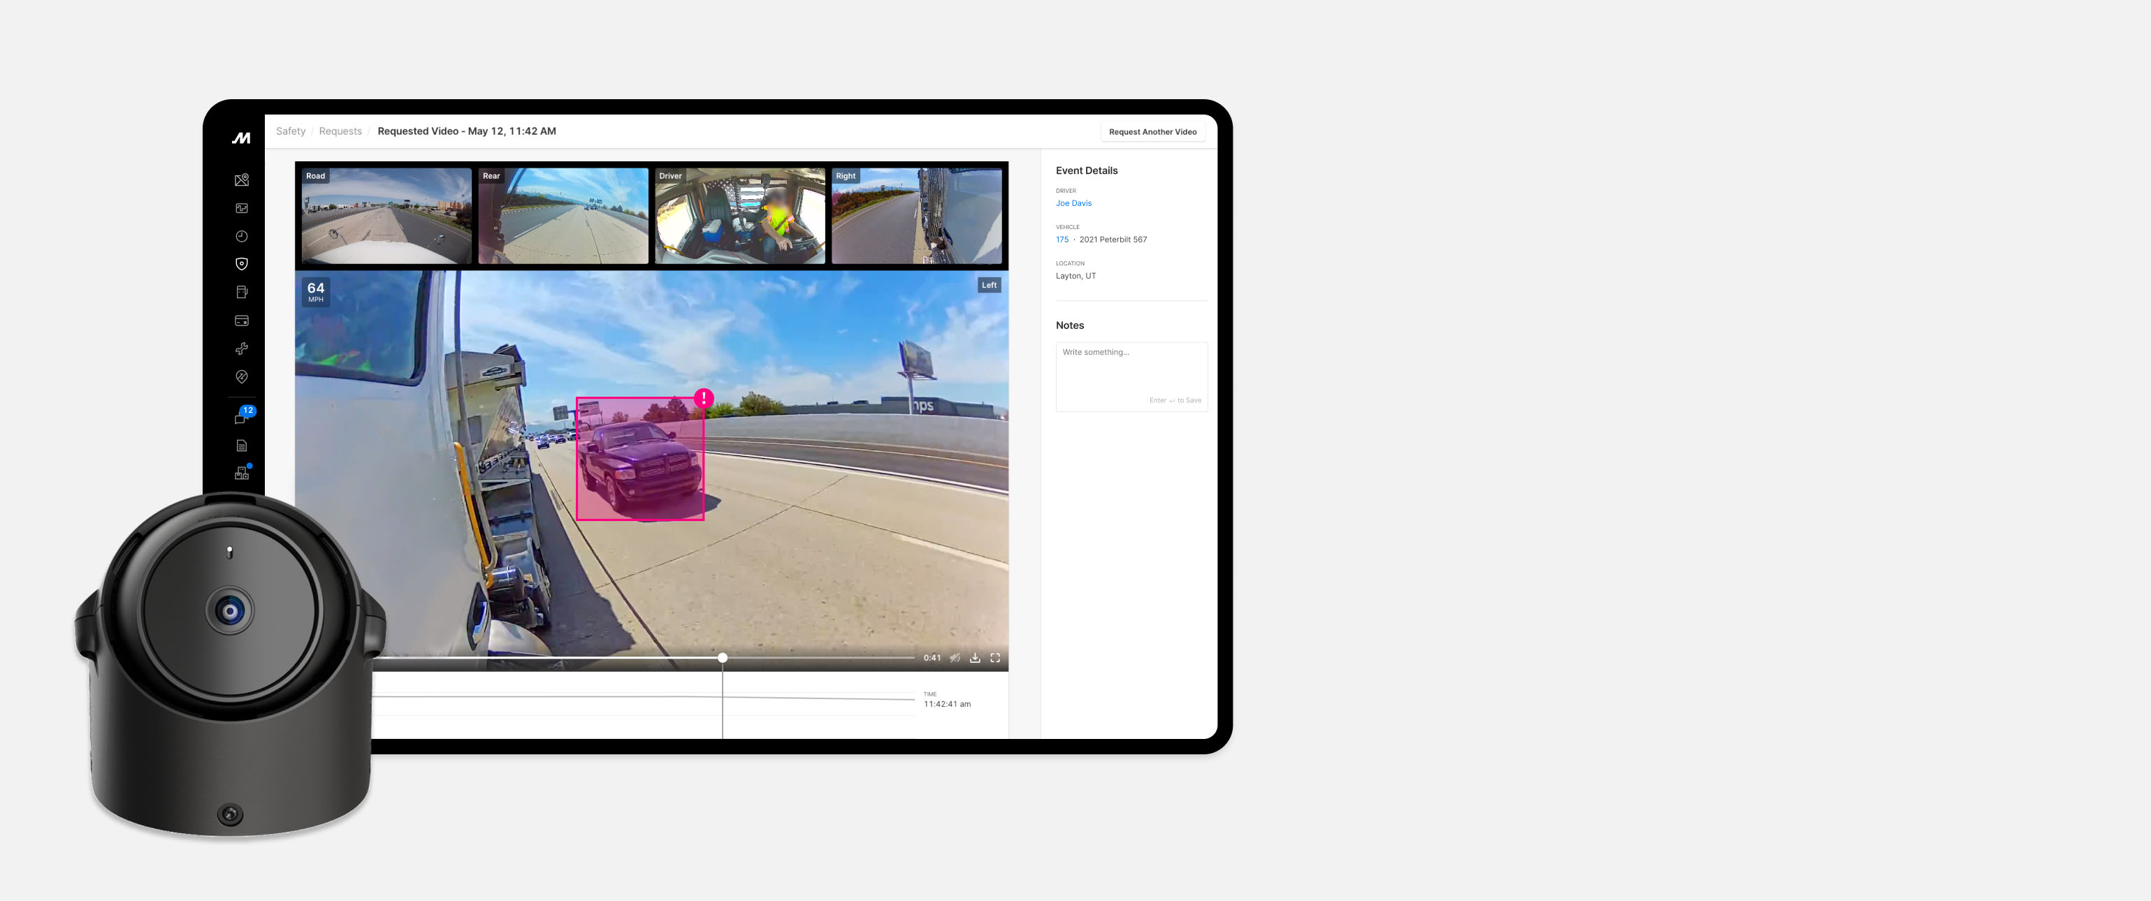Navigate to Requests in the breadcrumb
This screenshot has height=901, width=2151.
pyautogui.click(x=340, y=131)
